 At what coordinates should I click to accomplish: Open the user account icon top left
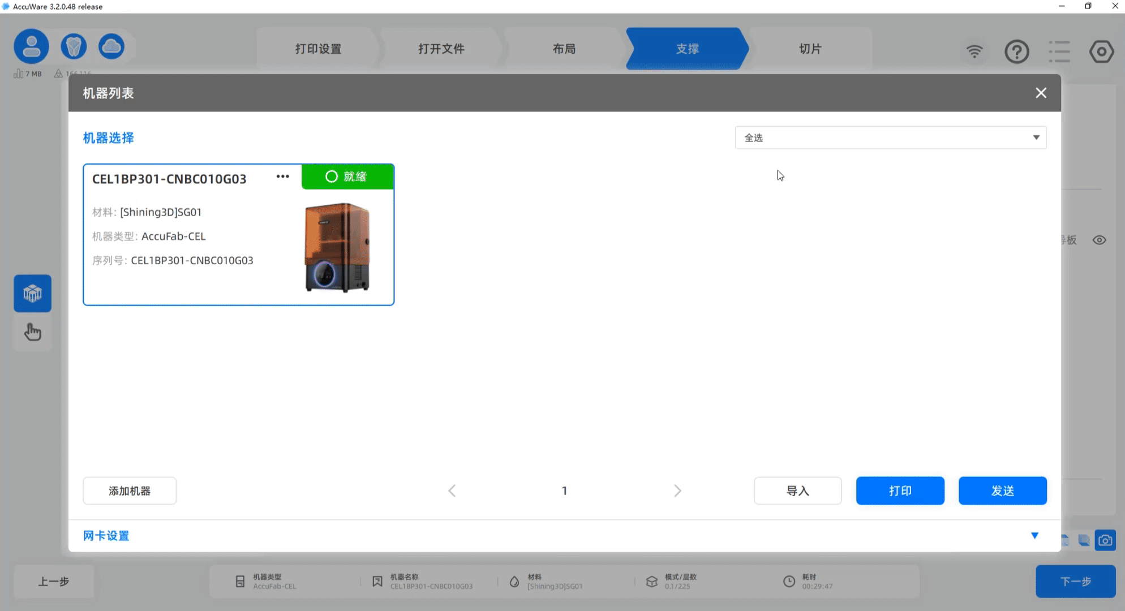pos(31,46)
